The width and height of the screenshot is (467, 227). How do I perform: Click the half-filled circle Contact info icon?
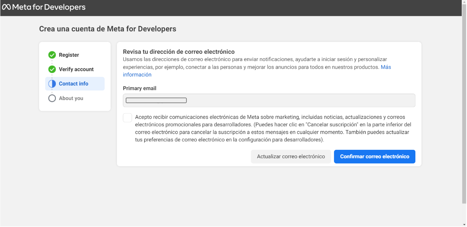[x=52, y=84]
